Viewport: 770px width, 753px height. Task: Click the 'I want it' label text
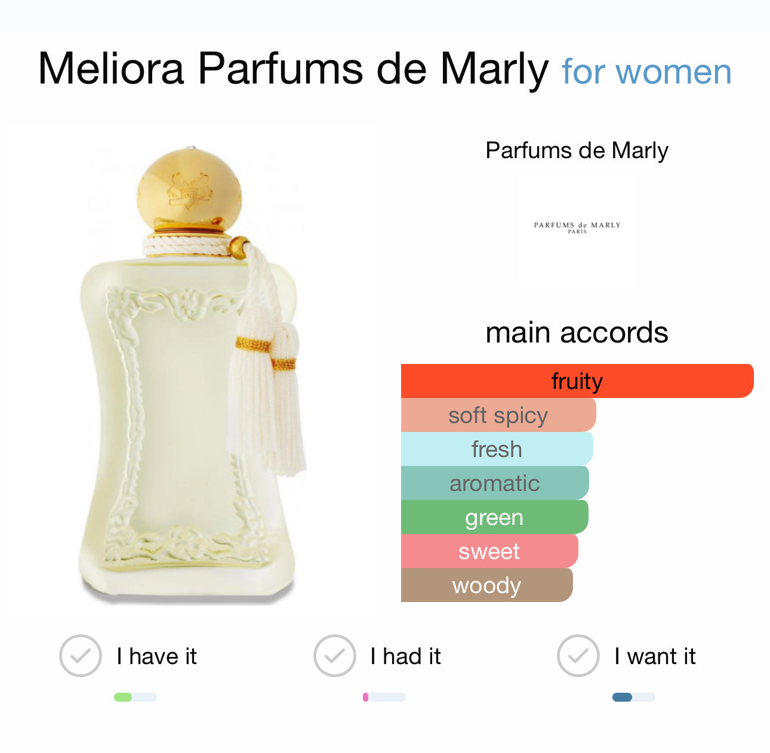(655, 656)
